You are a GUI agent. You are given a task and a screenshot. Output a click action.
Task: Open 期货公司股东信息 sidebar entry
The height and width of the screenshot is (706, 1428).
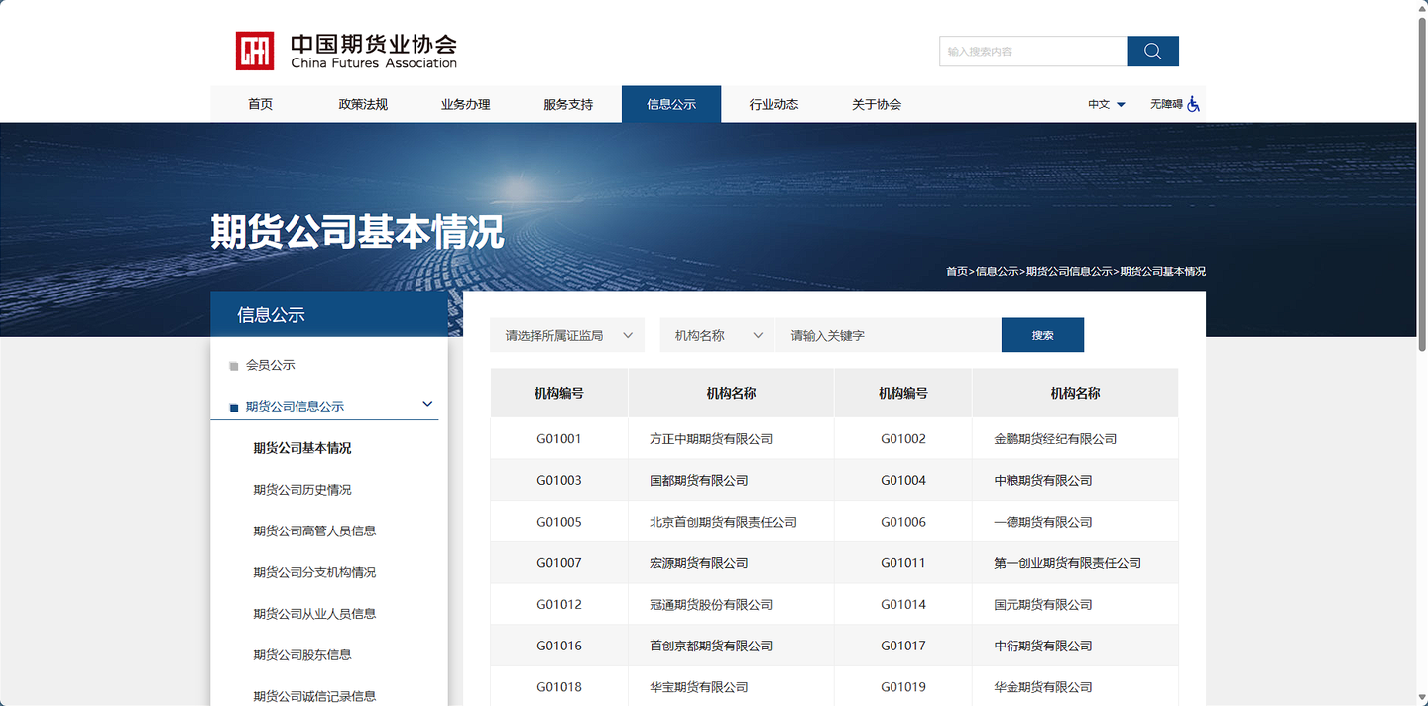(302, 654)
